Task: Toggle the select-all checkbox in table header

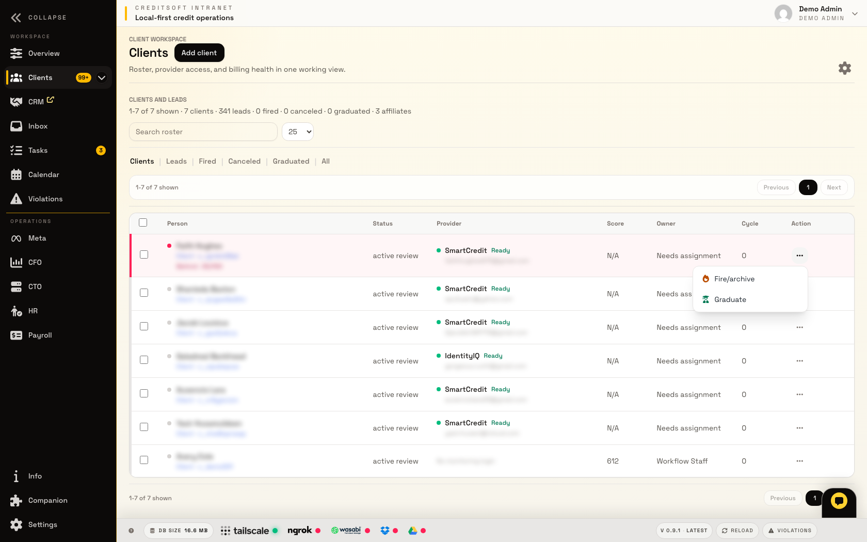Action: (143, 222)
